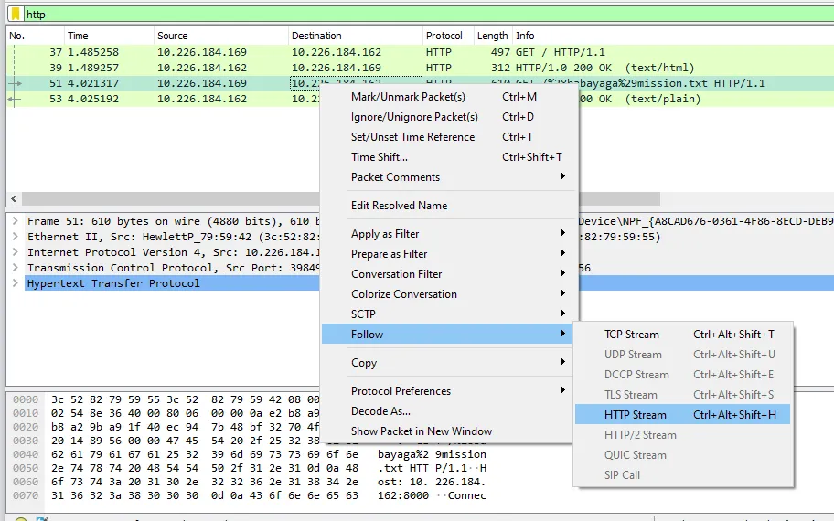The image size is (834, 521).
Task: Select Set/Unset Time Reference
Action: point(448,137)
